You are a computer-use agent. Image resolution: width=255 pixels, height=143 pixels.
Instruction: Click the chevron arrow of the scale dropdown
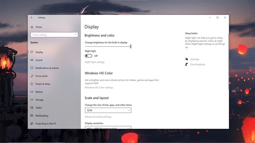(129, 110)
